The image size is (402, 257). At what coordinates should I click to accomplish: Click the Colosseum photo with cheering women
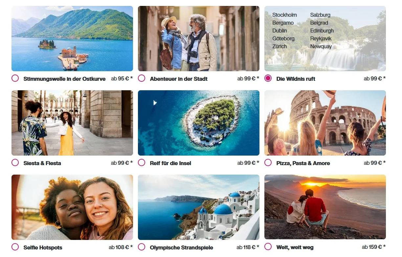[x=325, y=123]
